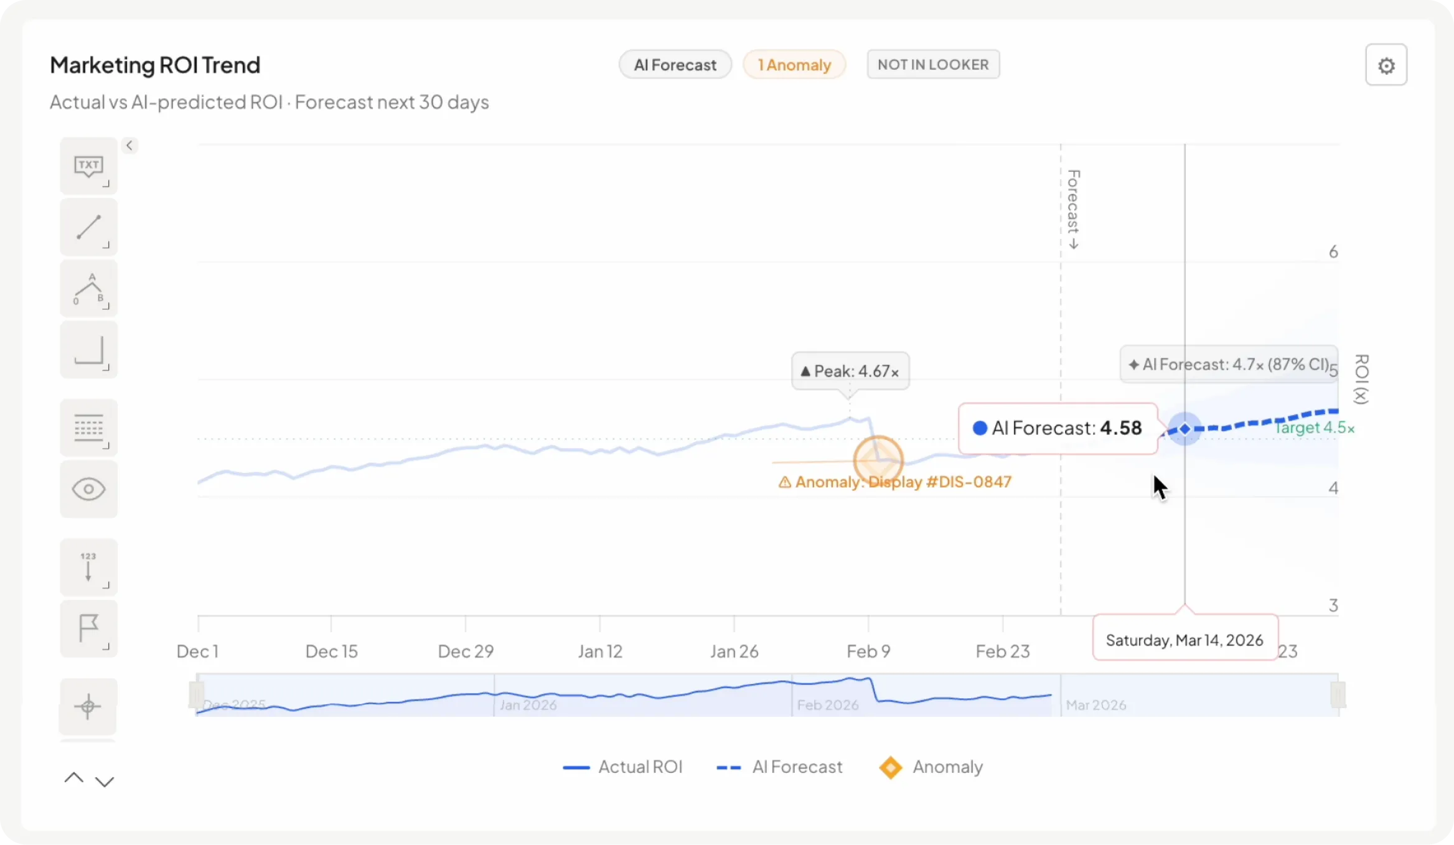The height and width of the screenshot is (845, 1454).
Task: Select the A-B measure annotation tool
Action: click(88, 289)
